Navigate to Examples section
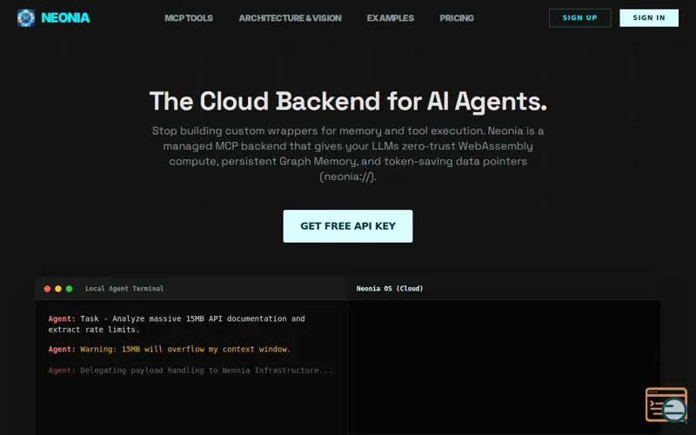Image resolution: width=696 pixels, height=435 pixels. point(390,18)
